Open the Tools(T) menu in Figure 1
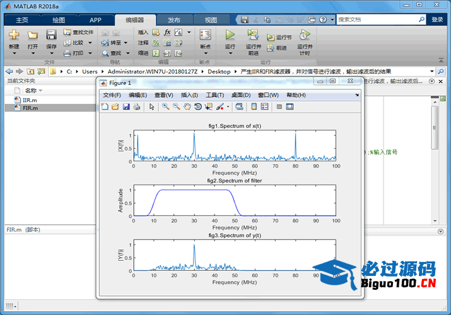The image size is (451, 315). coord(215,95)
